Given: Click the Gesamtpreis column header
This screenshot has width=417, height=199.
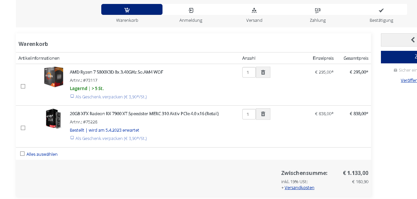Looking at the screenshot, I should coord(356,58).
